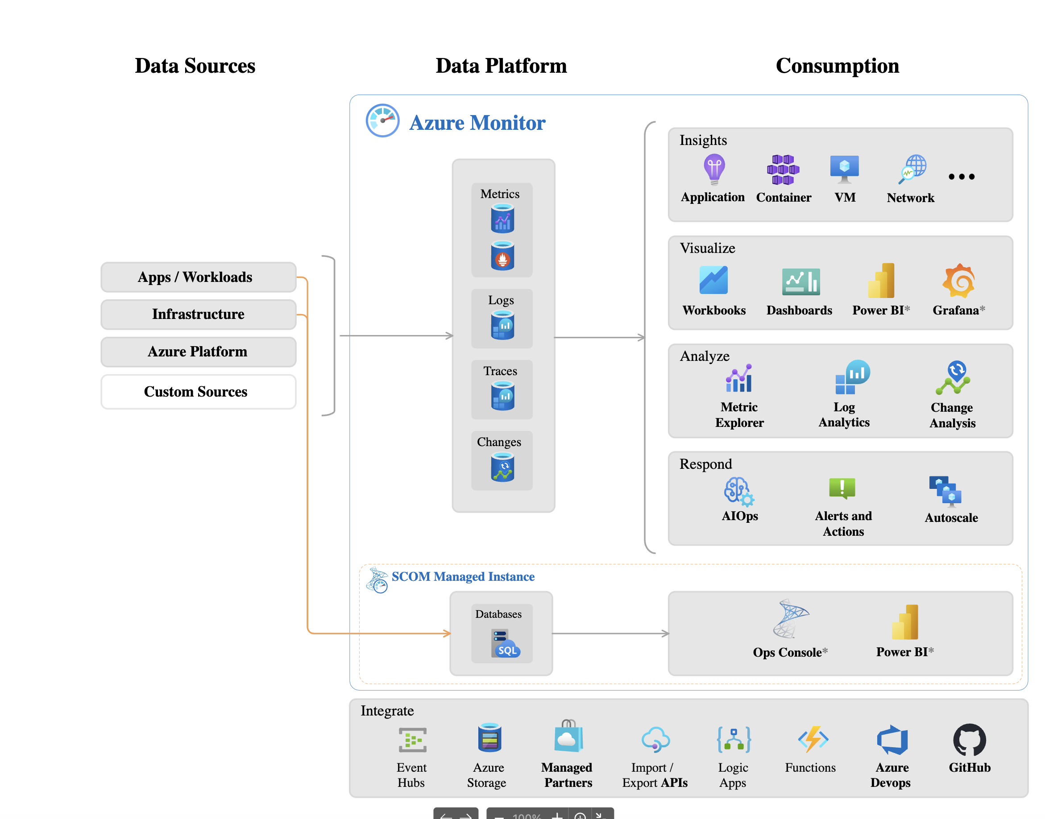Screen dimensions: 1045x819
Task: Click the SCOM Managed Instance title
Action: [x=463, y=576]
